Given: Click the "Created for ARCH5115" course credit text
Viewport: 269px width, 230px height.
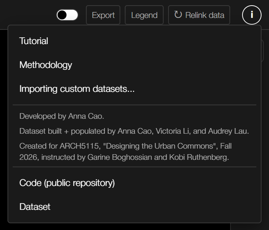Looking at the screenshot, I should (126, 152).
